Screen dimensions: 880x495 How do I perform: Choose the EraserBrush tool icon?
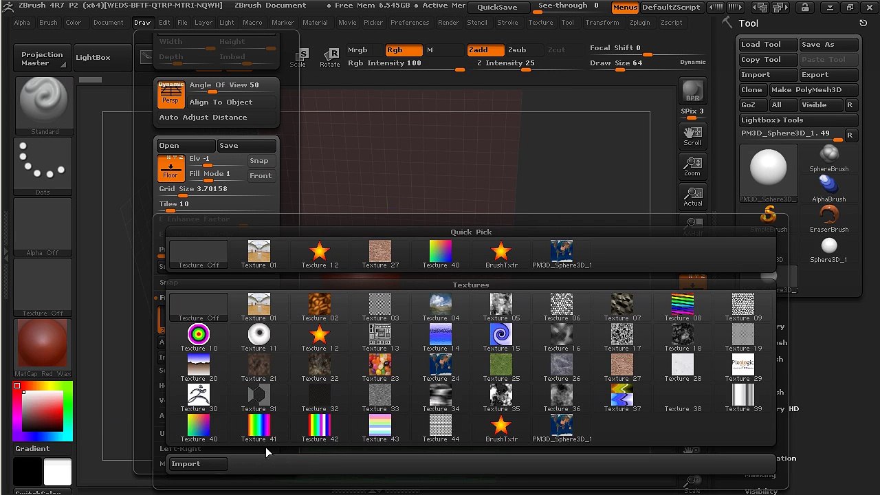(829, 219)
